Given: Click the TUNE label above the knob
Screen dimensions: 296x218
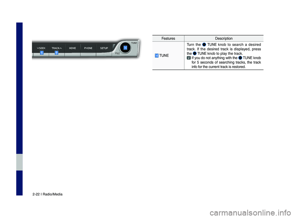Looking at the screenshot, I should [134, 43].
